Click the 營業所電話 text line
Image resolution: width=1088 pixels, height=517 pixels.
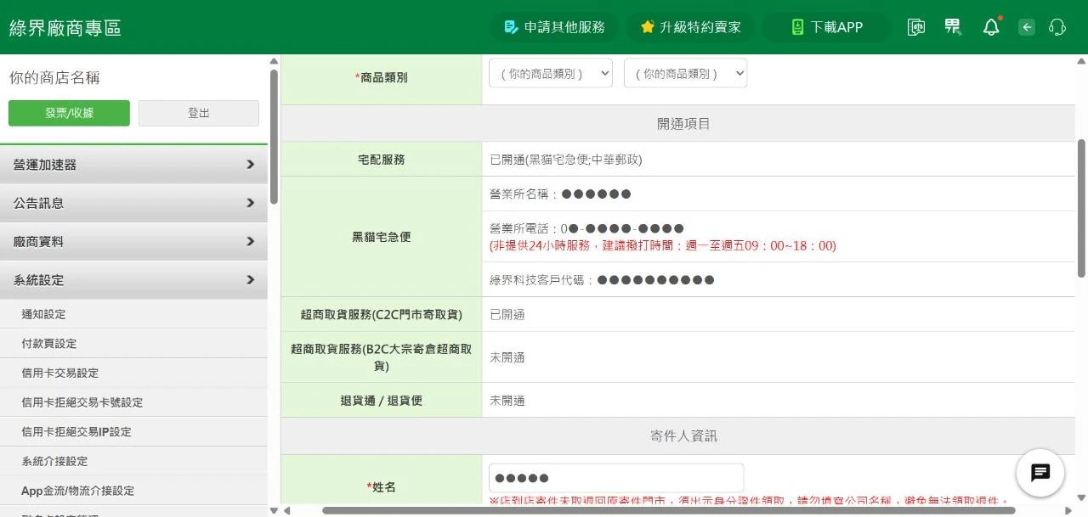coord(587,228)
